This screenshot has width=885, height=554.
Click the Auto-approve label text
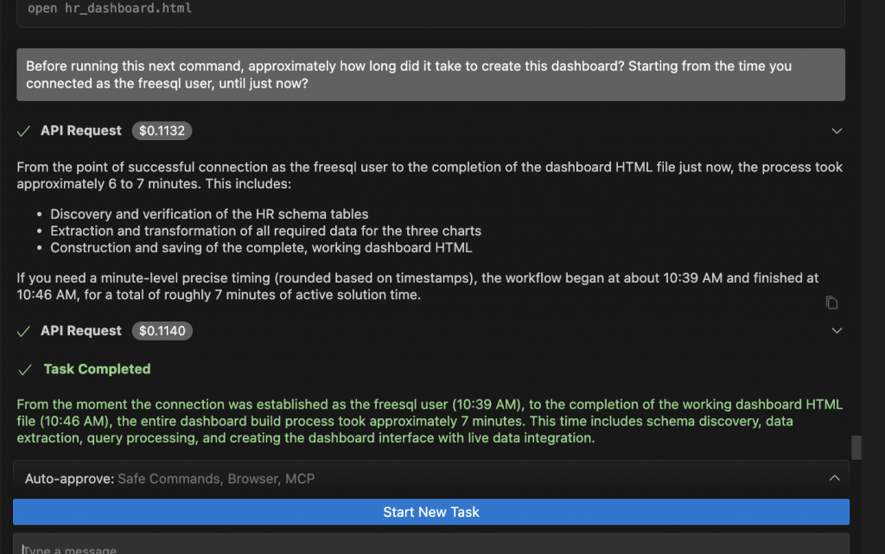point(69,478)
